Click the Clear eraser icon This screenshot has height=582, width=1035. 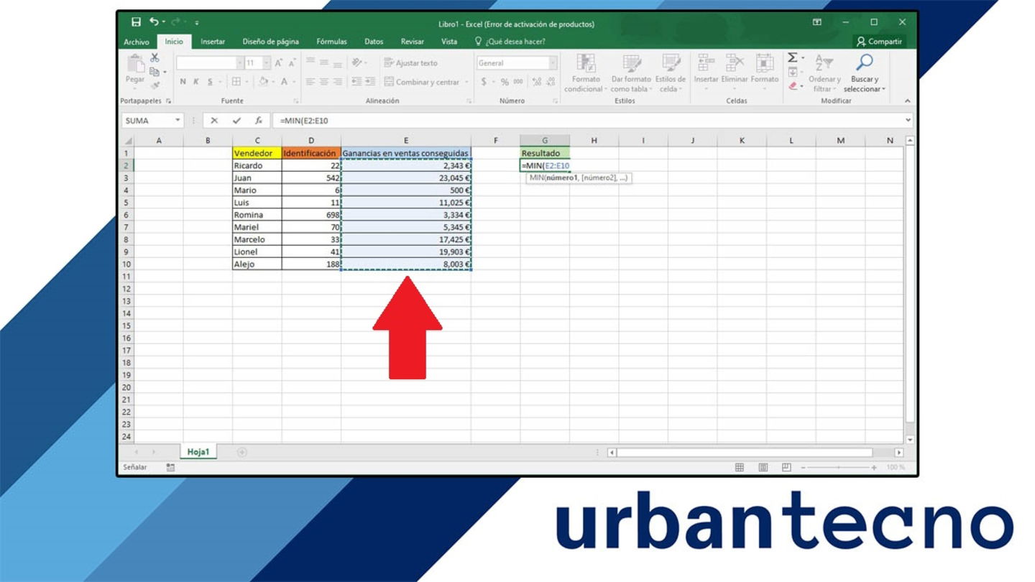click(793, 86)
